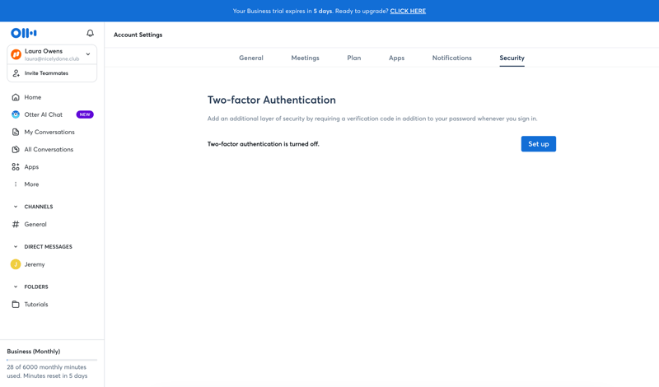Screen dimensions: 659x387
Task: Expand the More menu in sidebar
Action: click(16, 184)
